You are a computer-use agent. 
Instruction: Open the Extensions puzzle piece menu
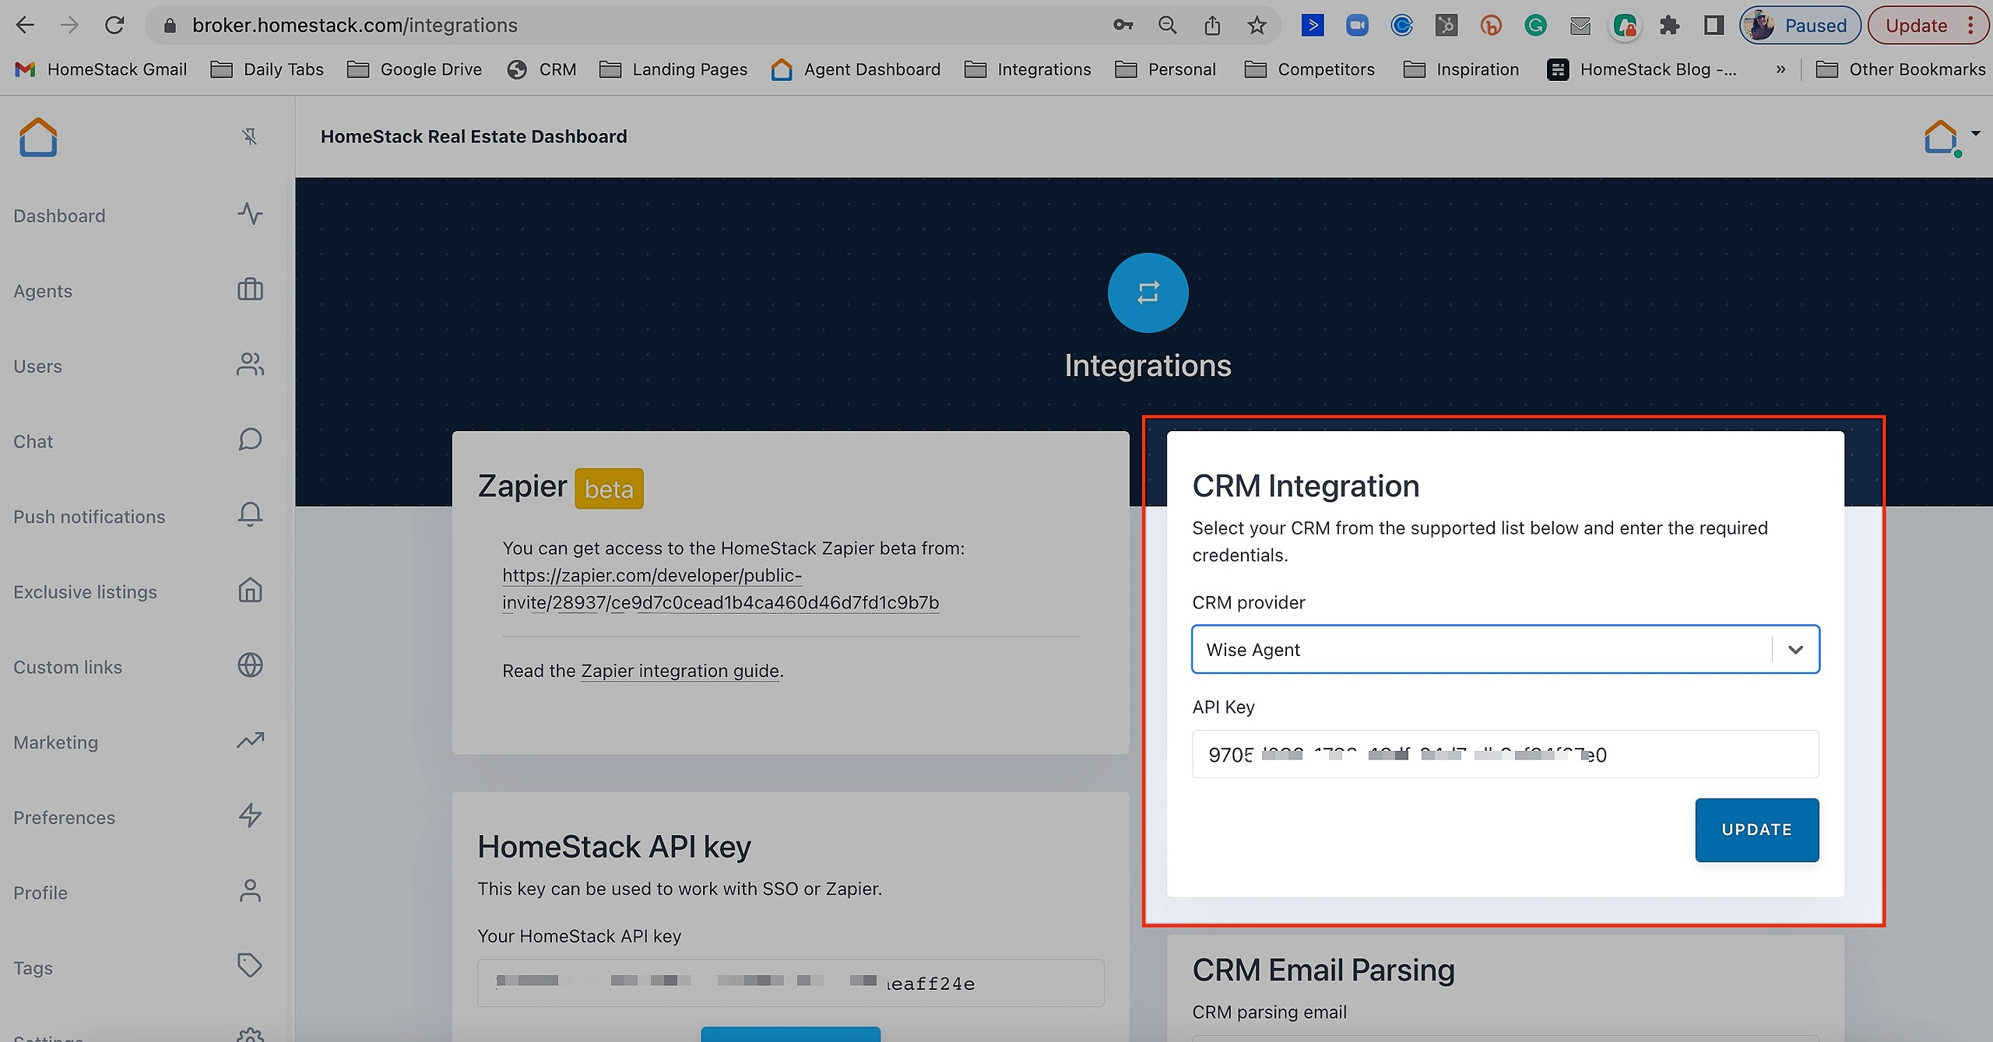tap(1669, 26)
